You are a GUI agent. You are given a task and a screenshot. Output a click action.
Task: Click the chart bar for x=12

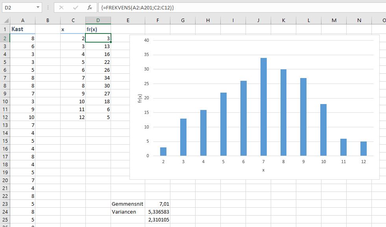click(364, 149)
